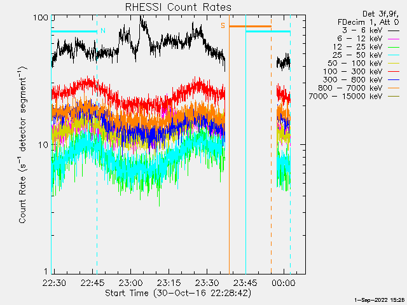
Task: Select the '800 - 7000 keV' legend label
Action: click(350, 88)
